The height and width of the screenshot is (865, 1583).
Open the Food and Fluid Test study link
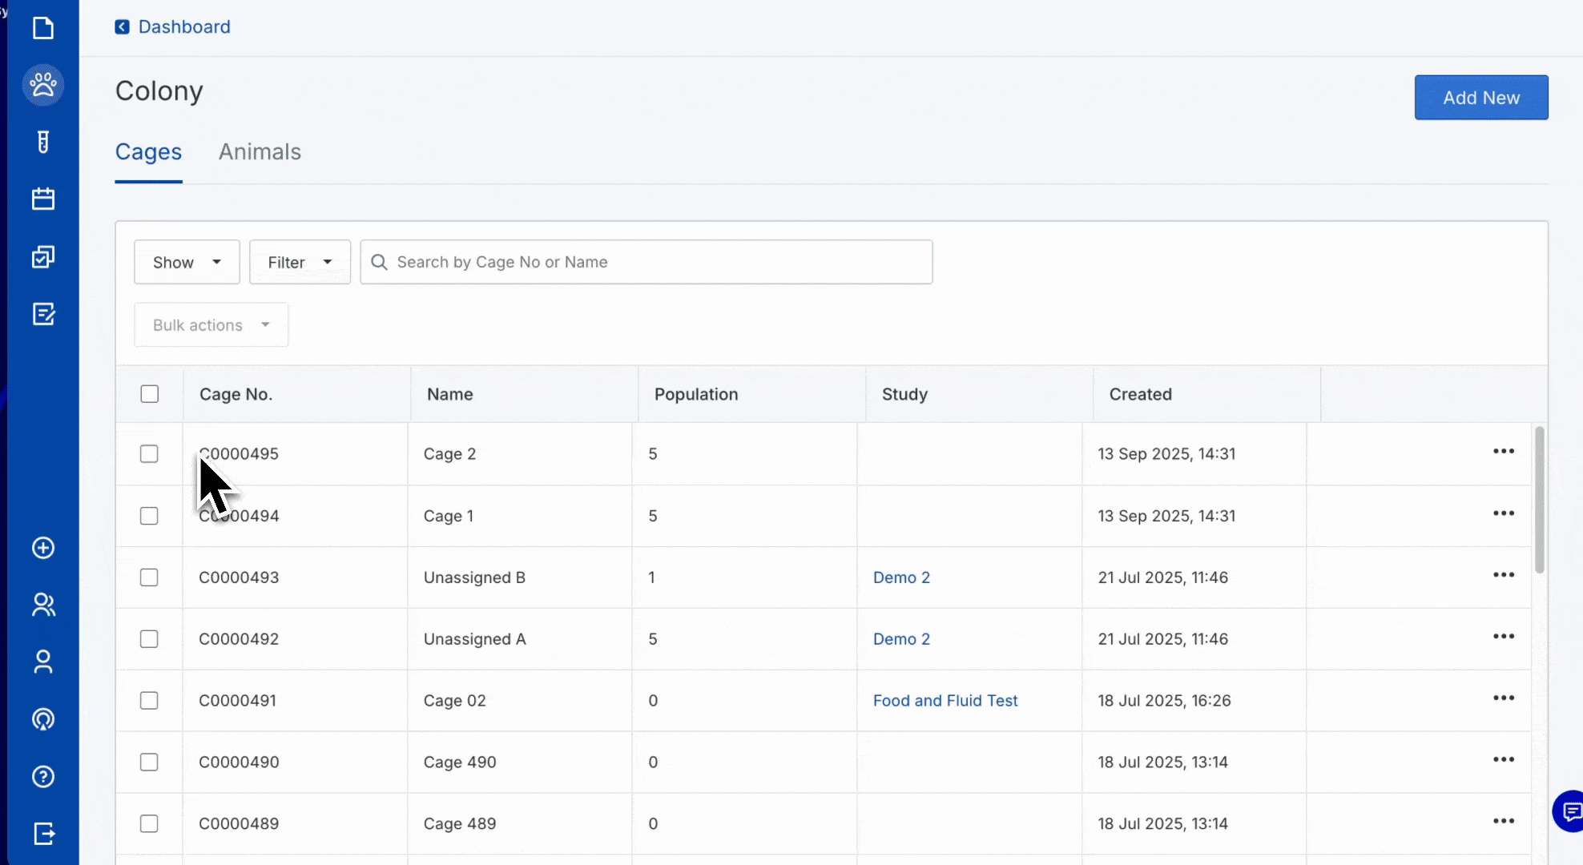tap(945, 700)
